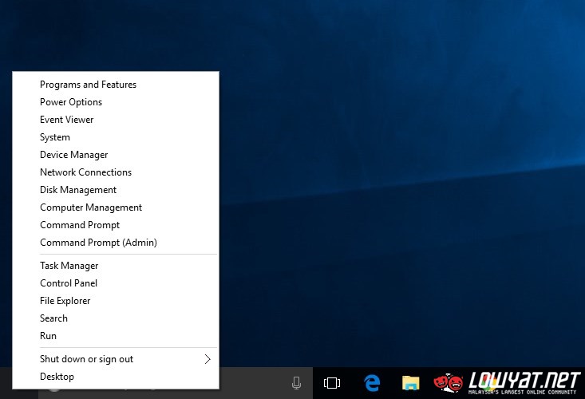Start Task Manager from the menu
Image resolution: width=585 pixels, height=399 pixels.
[69, 266]
